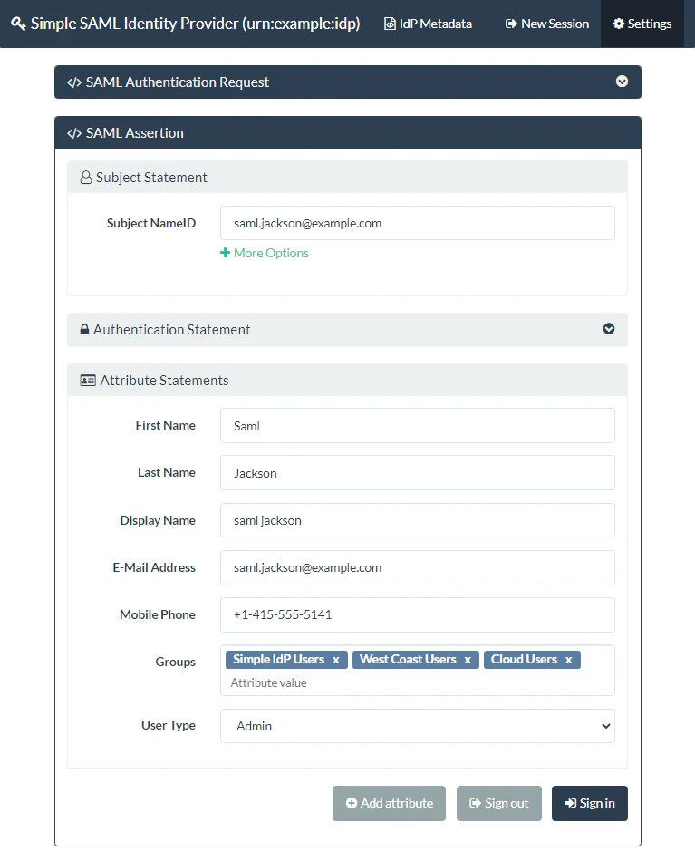Click the SAML Assertion panel header

coord(348,133)
